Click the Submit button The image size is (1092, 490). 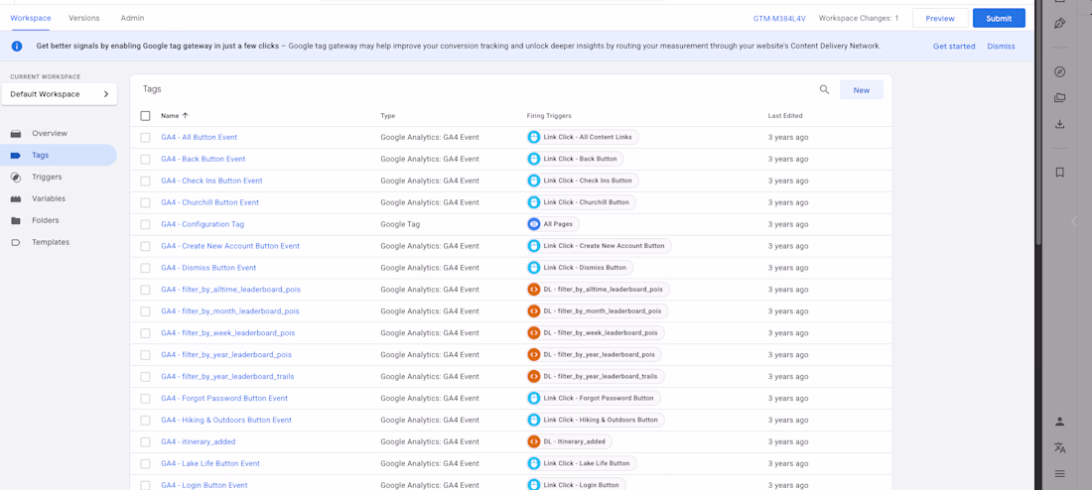pos(999,18)
